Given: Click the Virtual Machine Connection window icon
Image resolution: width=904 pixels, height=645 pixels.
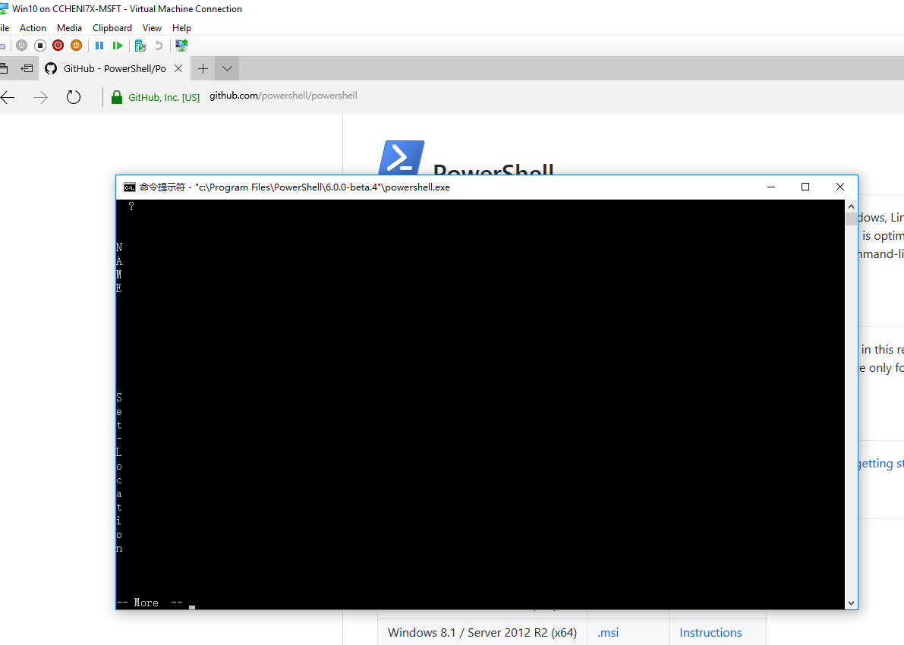Looking at the screenshot, I should pyautogui.click(x=4, y=8).
